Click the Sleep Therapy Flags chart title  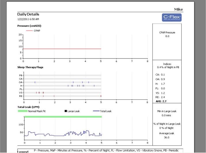[x=30, y=67]
